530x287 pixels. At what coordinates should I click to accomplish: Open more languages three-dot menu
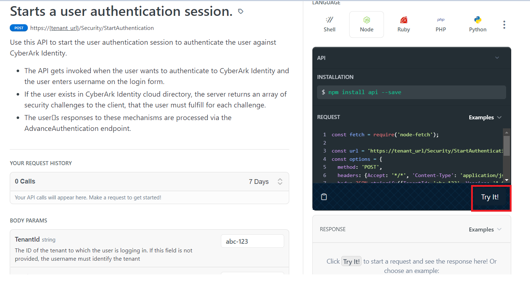pyautogui.click(x=504, y=25)
